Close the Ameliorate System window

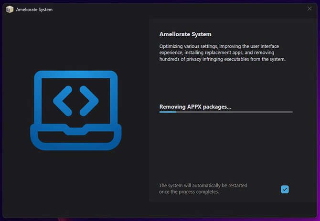pyautogui.click(x=309, y=9)
